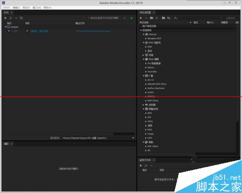
Task: Click the 图像序列 filmstrip icon
Action: pos(147,109)
